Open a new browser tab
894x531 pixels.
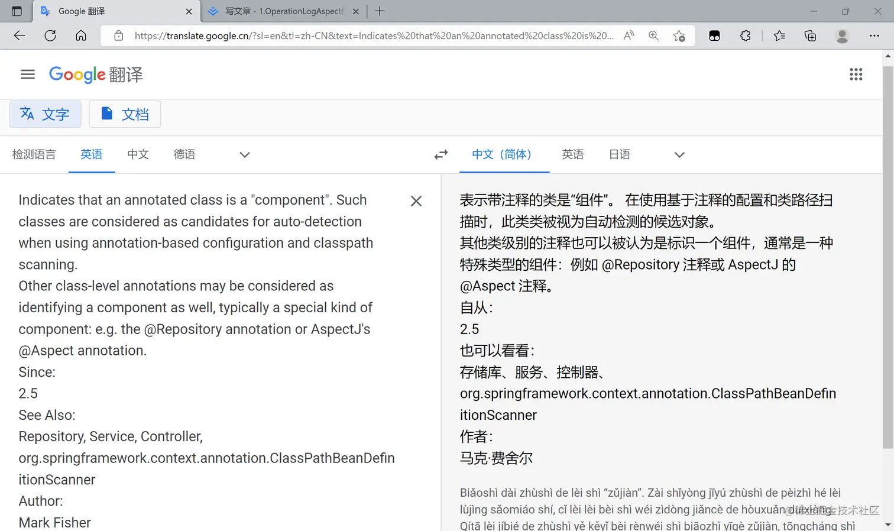[380, 11]
